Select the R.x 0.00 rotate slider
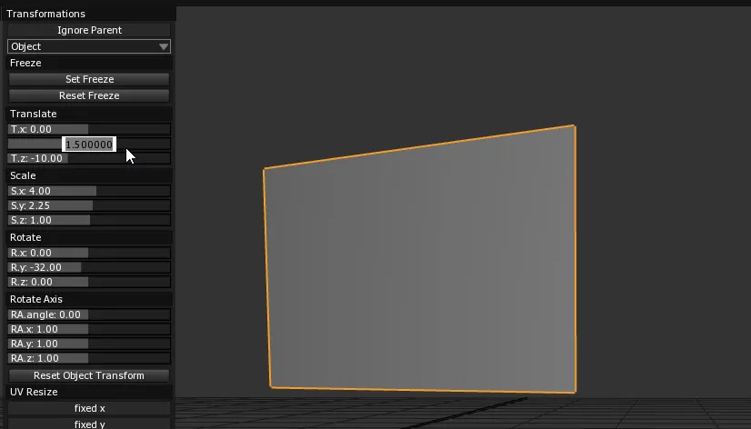Screen dimensions: 751x429 (x=89, y=253)
